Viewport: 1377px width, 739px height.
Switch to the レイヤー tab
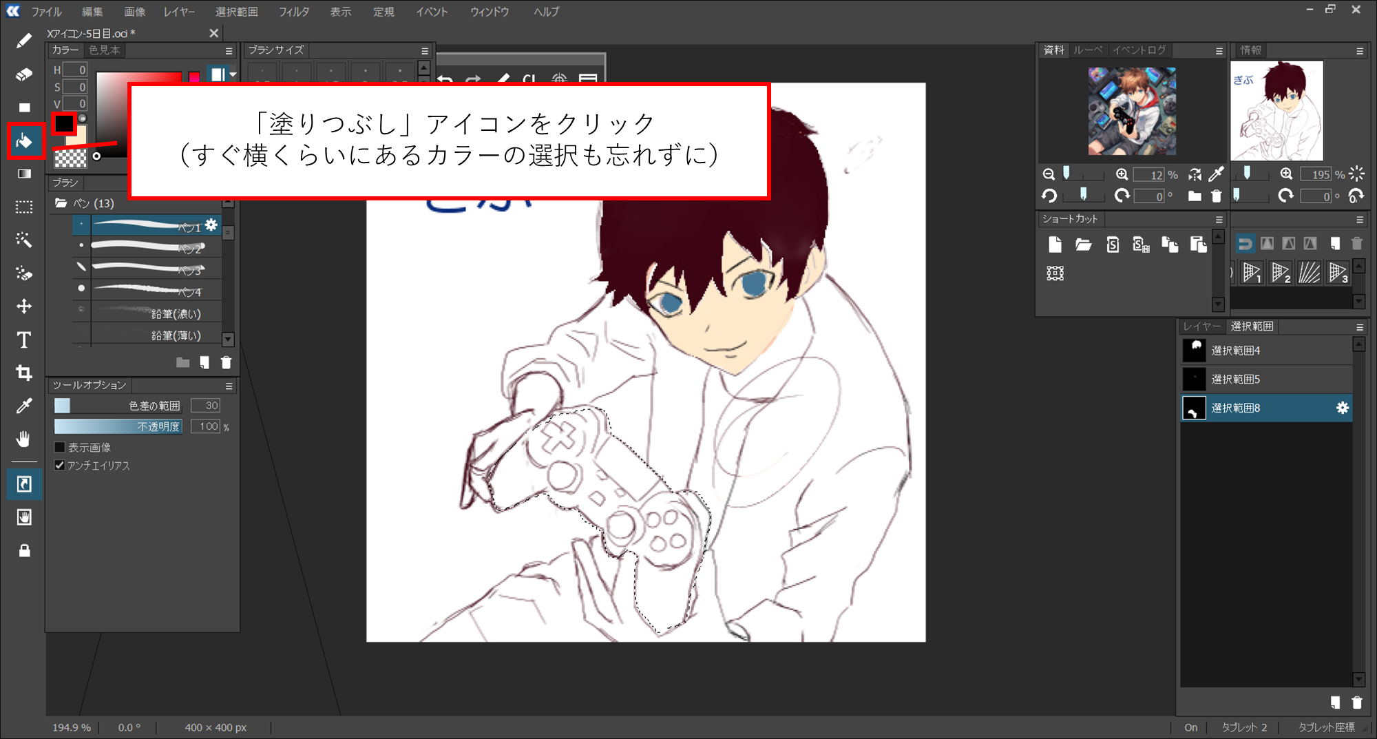coord(1201,326)
